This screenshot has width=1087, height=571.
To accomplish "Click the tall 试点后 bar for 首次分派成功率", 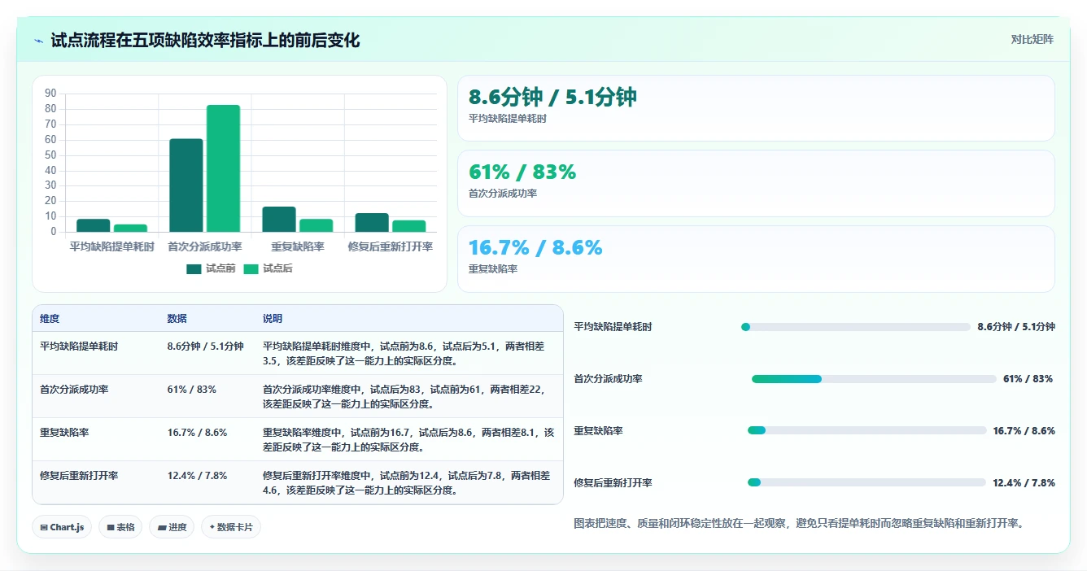I will 223,168.
